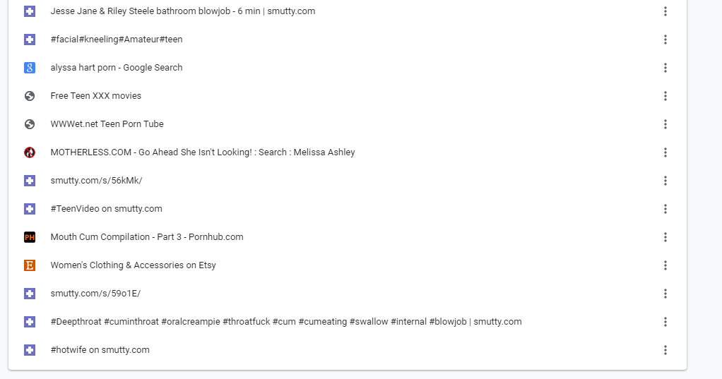Click the Google favicon beside the Google Search entry
The image size is (722, 379).
(30, 68)
